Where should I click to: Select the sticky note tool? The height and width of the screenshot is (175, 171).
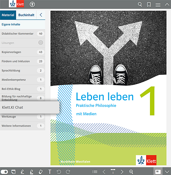point(13,172)
